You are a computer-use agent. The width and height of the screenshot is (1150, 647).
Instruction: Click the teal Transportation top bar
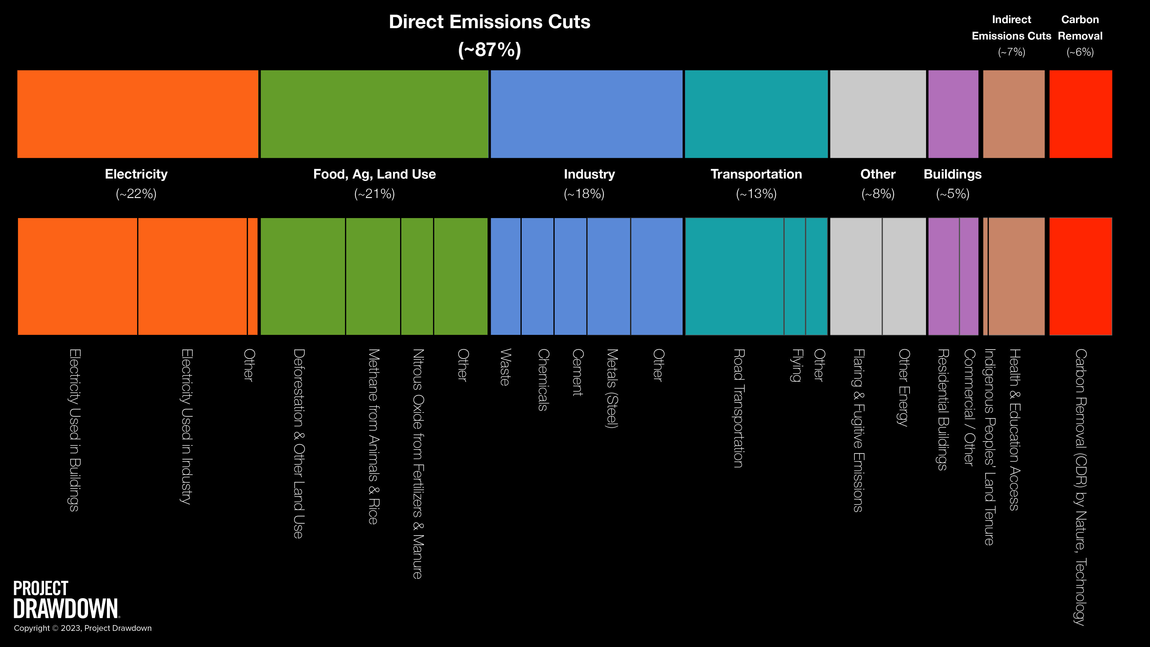756,114
